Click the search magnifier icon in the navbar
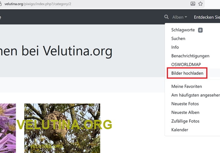The width and height of the screenshot is (220, 153). coord(166,17)
